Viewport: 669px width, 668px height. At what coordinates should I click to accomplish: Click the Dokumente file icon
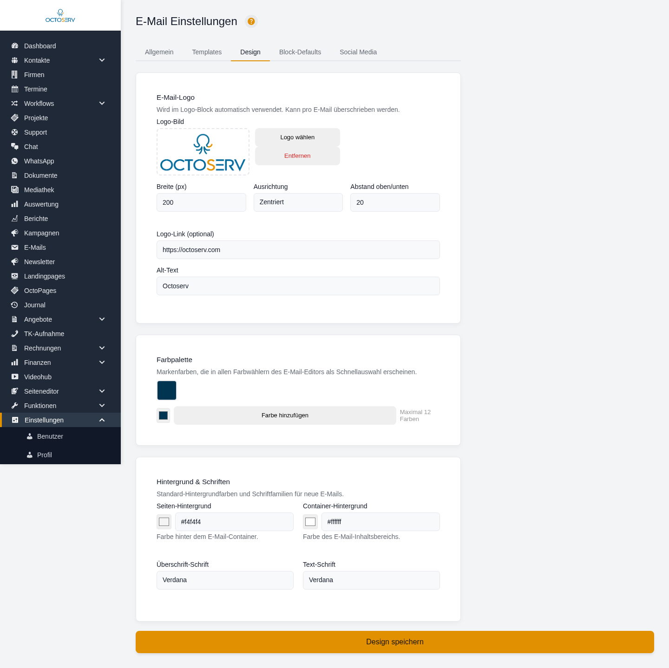(x=15, y=175)
